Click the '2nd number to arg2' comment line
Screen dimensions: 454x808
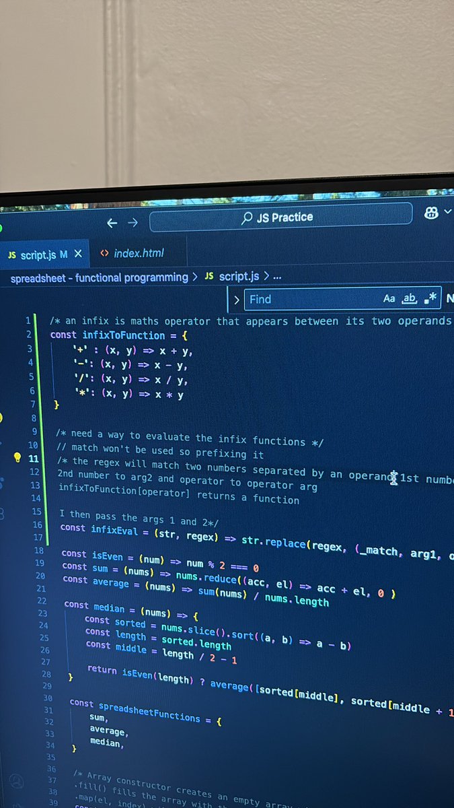tap(188, 482)
